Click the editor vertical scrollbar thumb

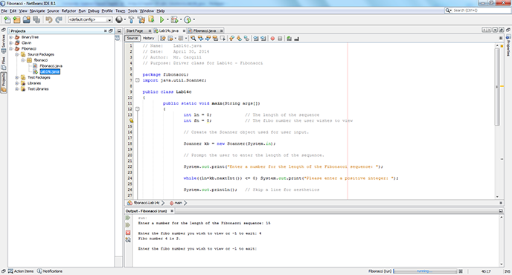click(x=497, y=87)
